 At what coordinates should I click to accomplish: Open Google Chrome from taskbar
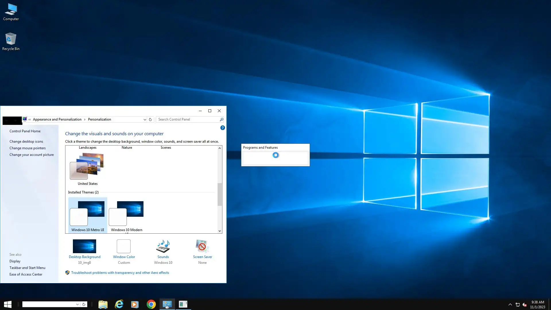tap(151, 304)
